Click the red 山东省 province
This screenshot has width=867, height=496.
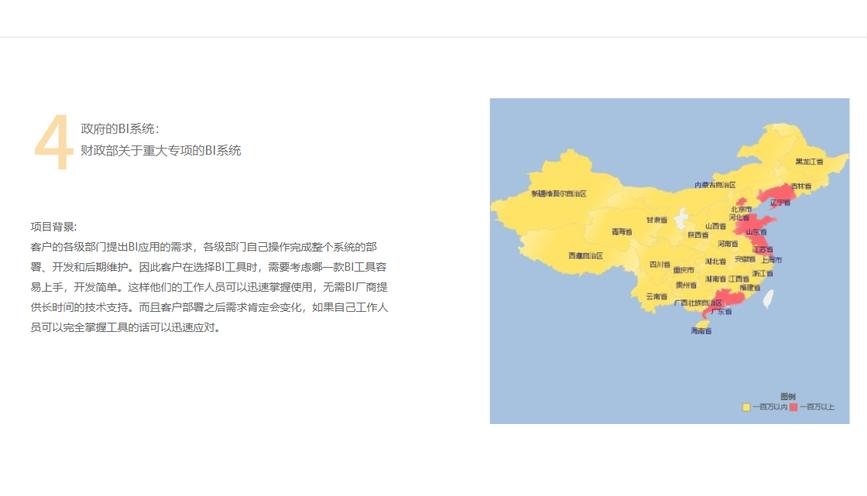click(x=756, y=231)
